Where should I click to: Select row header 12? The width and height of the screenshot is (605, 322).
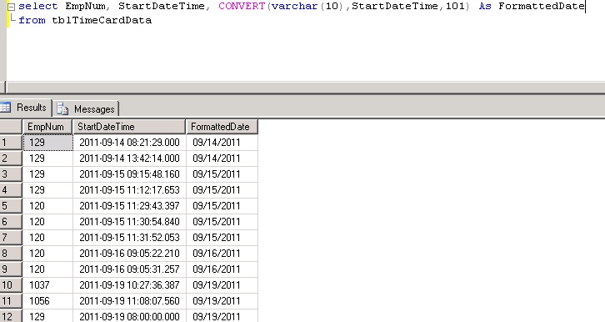click(x=11, y=316)
